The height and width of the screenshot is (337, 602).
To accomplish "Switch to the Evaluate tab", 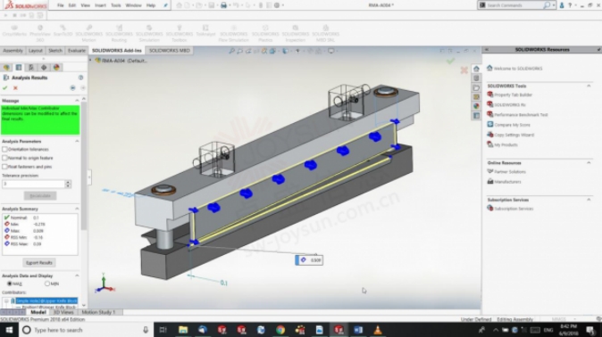I will coord(77,51).
